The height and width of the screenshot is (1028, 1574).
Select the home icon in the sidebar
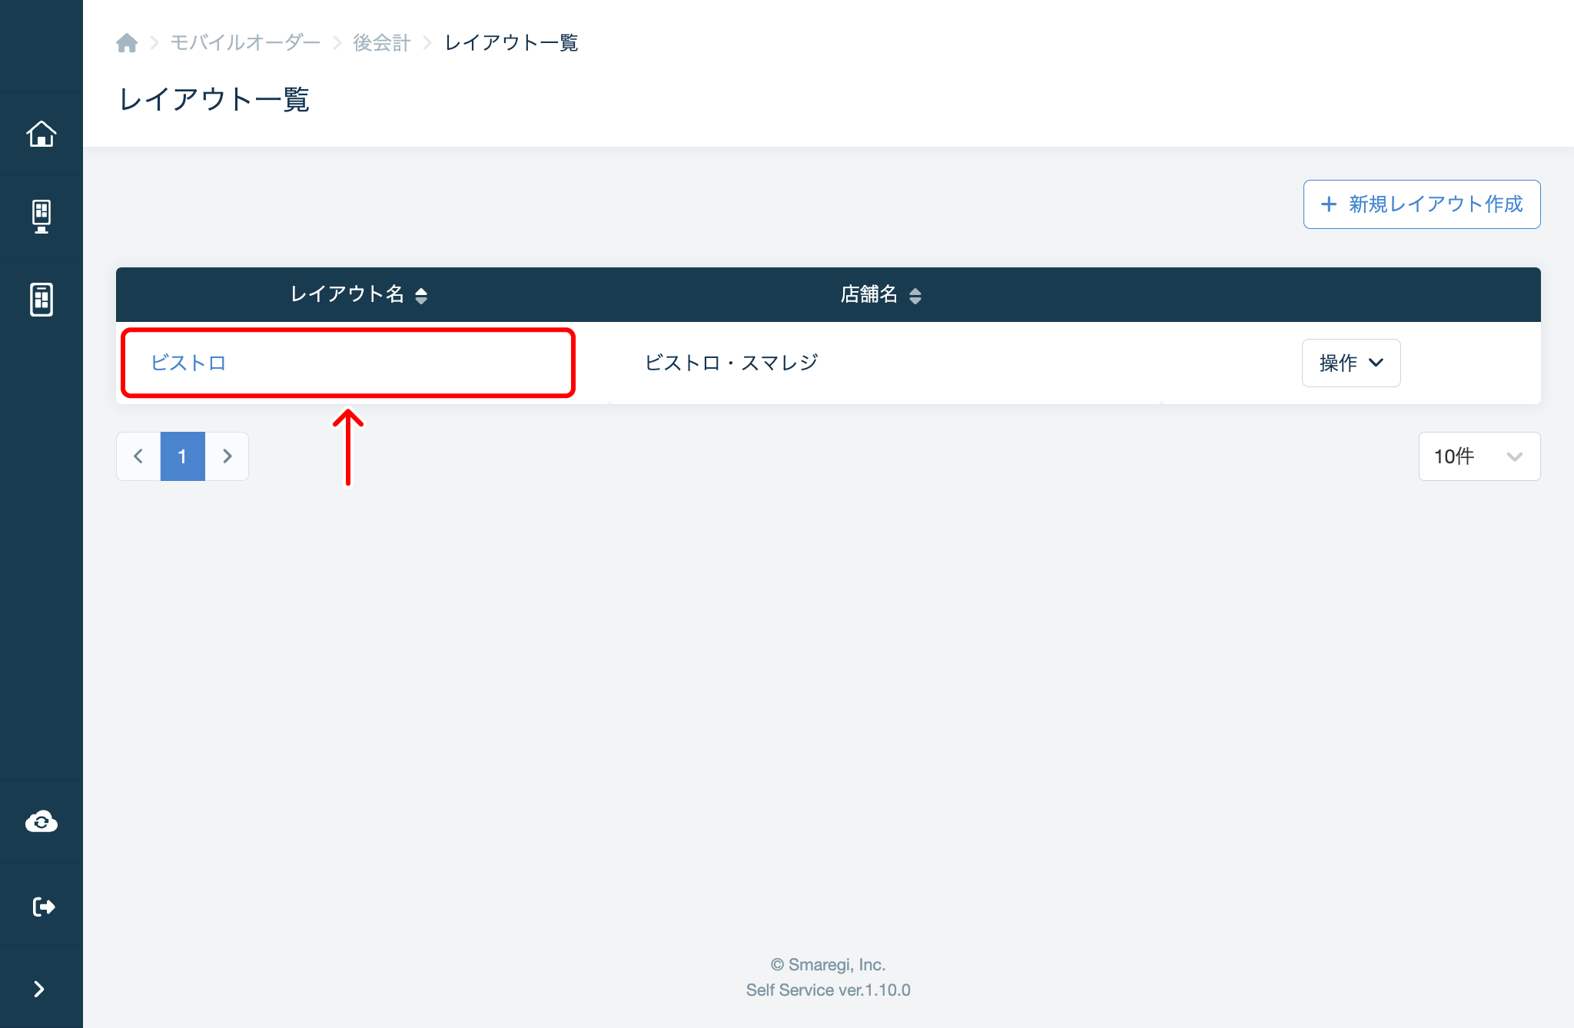[x=42, y=132]
